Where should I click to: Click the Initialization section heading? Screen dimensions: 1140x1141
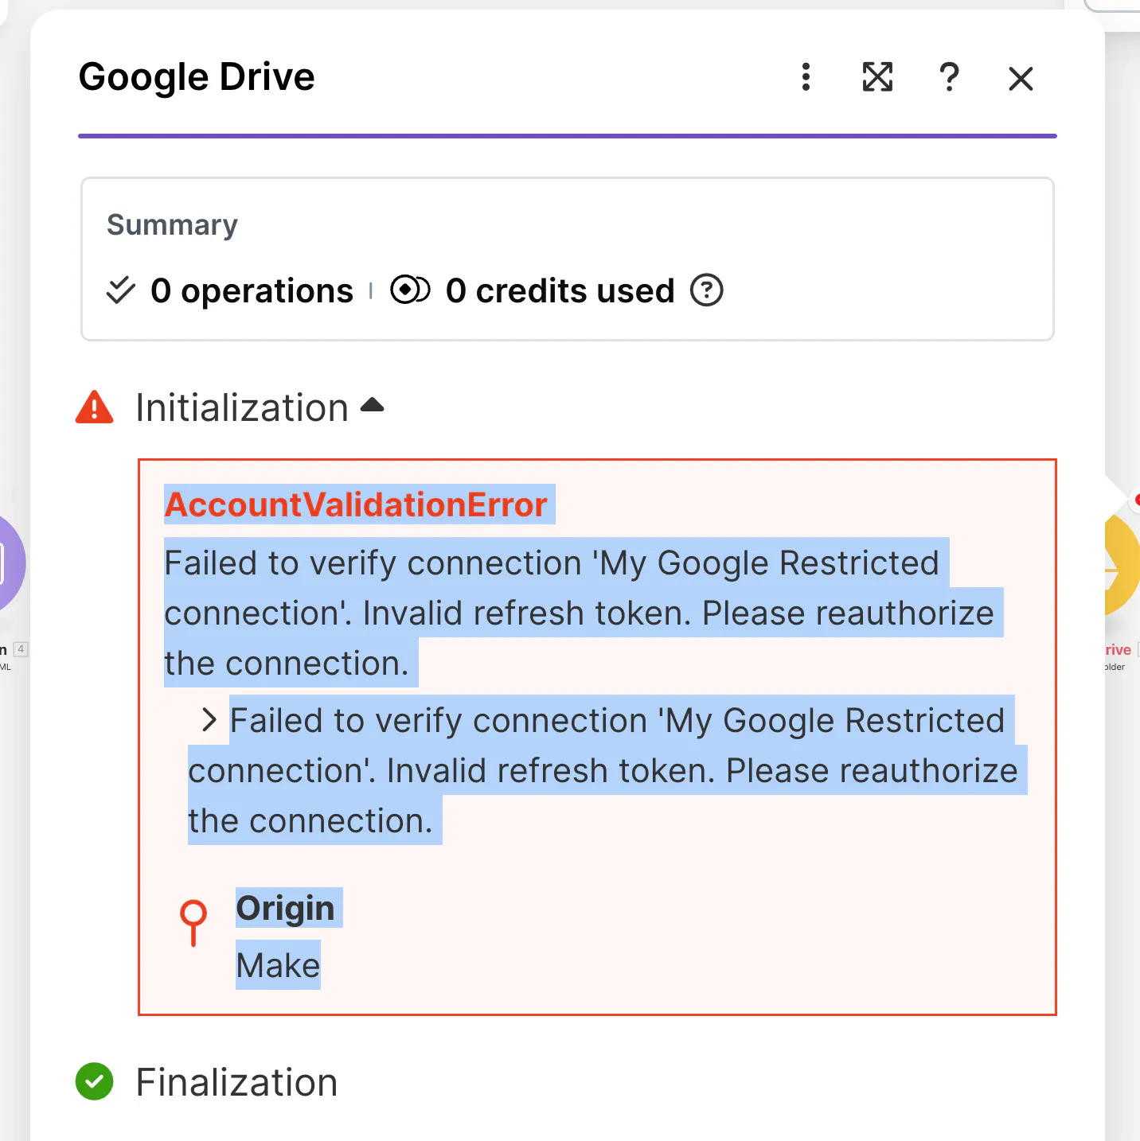click(x=242, y=407)
